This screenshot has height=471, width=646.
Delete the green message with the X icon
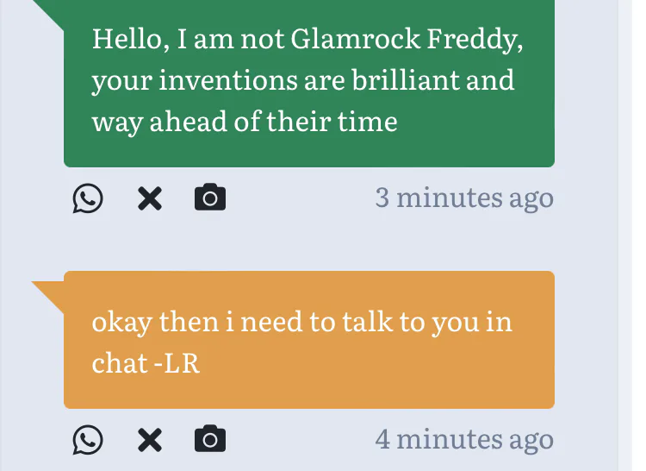point(150,199)
